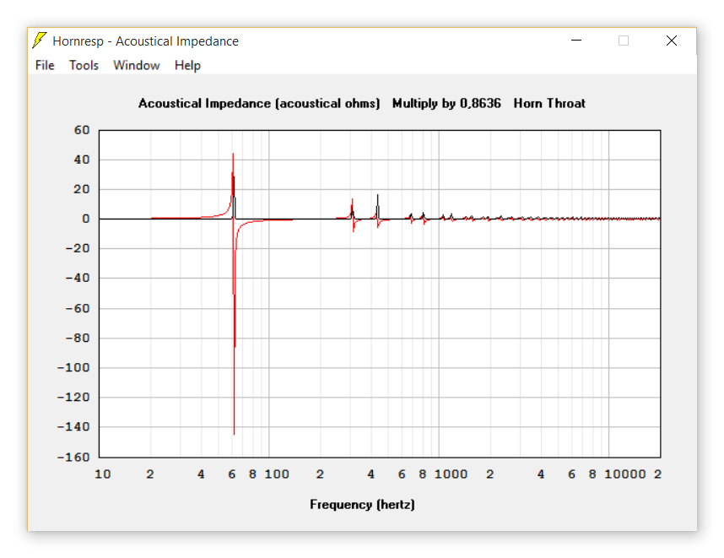Click the 'Acoustical Impedance (acoustical ohms)' chart heading
This screenshot has width=724, height=558.
[x=259, y=104]
